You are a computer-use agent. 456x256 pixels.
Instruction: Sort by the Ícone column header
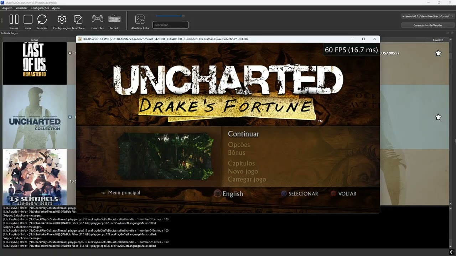[35, 40]
